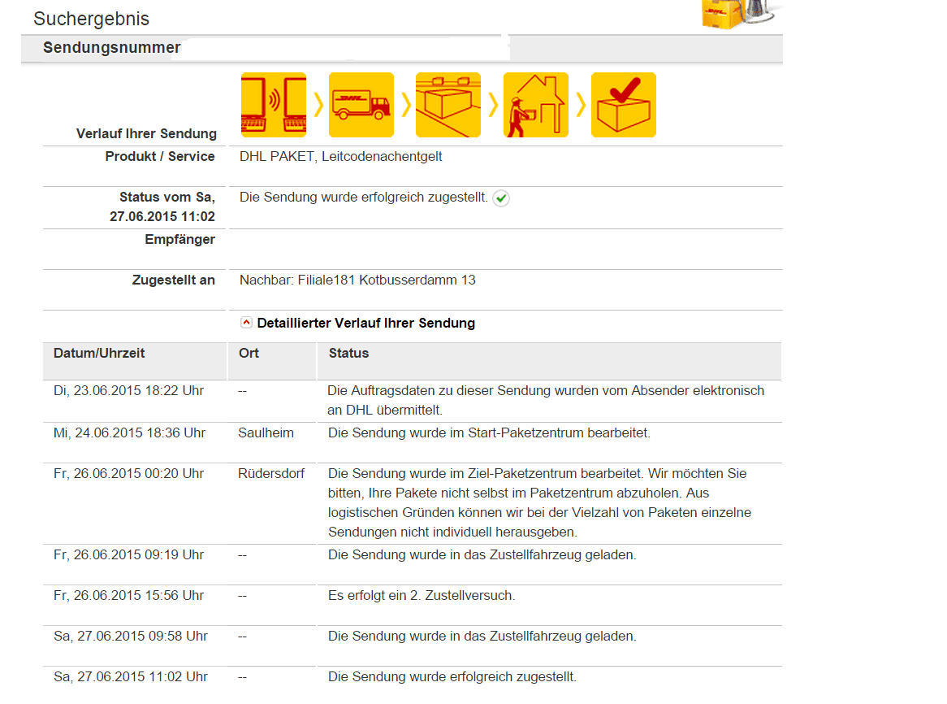Click the erfolgreich zugestellt status in the 11:02 row
This screenshot has width=947, height=704.
(x=452, y=677)
